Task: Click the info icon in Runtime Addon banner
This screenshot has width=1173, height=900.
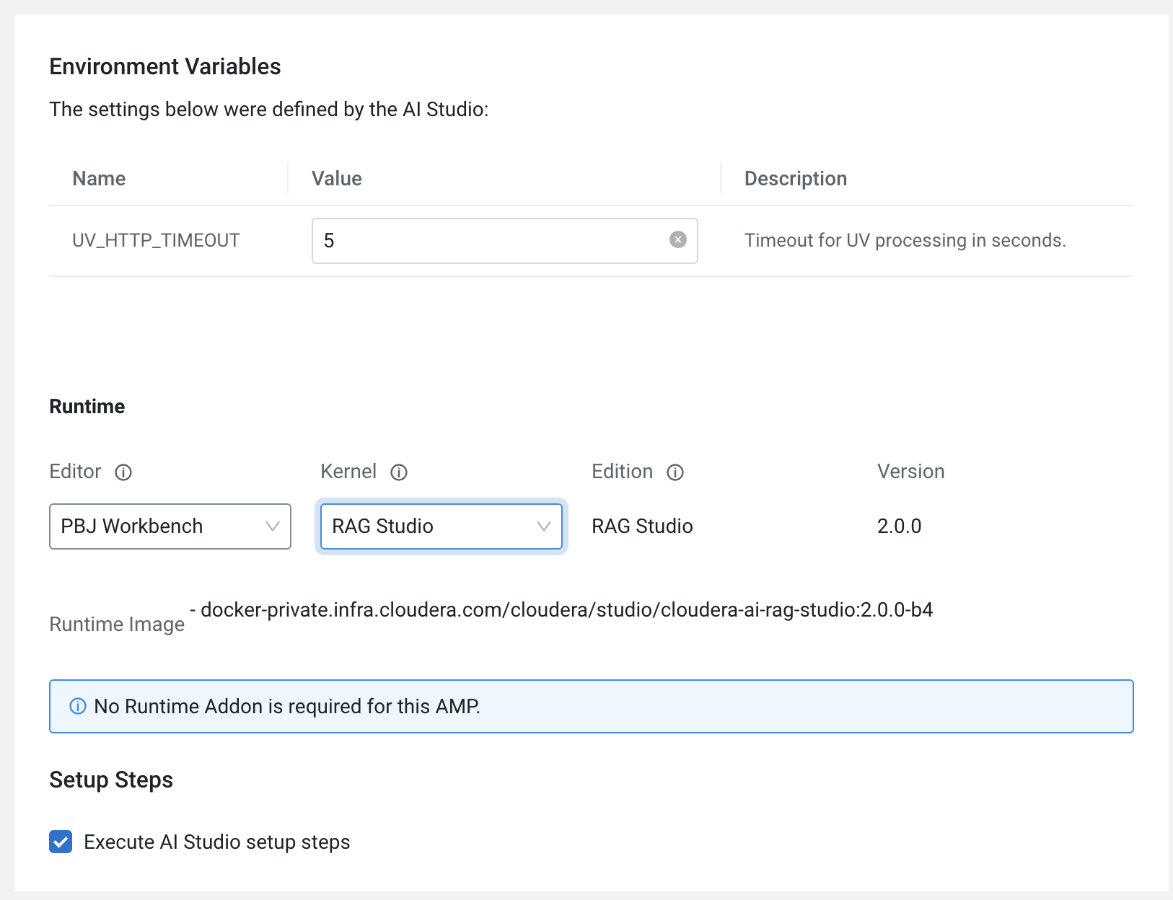Action: 78,706
